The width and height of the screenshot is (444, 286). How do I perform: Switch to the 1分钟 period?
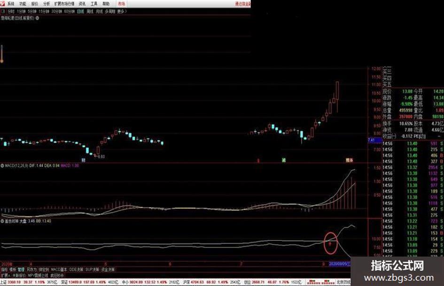coord(21,12)
